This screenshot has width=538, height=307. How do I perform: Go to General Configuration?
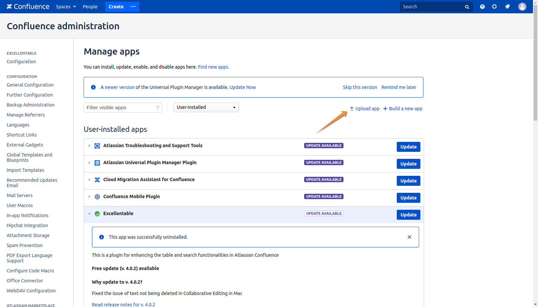point(30,85)
